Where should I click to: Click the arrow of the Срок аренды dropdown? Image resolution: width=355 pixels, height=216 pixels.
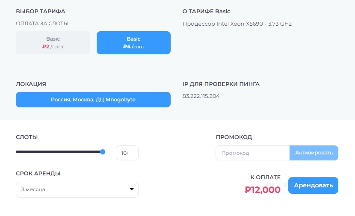tap(131, 189)
